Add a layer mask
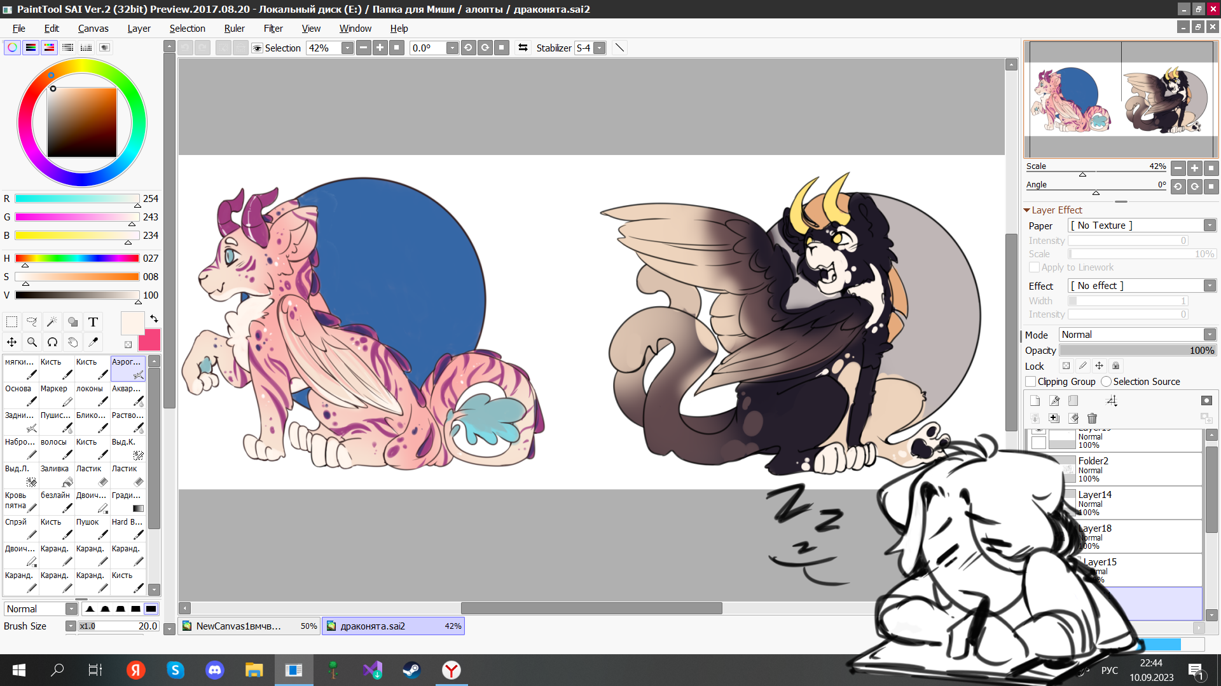 [x=1206, y=400]
